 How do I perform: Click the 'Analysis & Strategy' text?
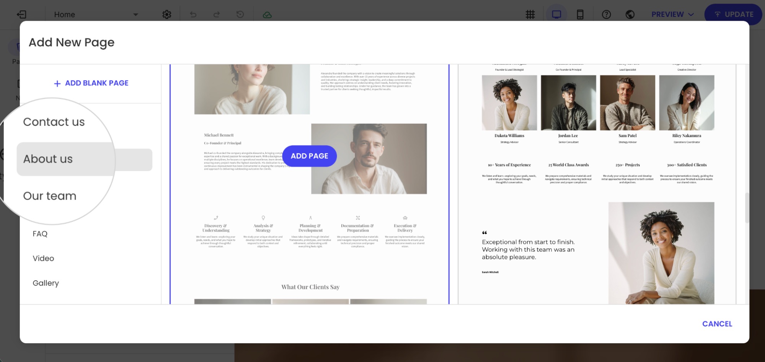263,228
